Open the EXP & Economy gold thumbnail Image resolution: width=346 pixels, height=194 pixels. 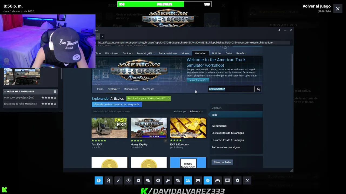pyautogui.click(x=188, y=128)
